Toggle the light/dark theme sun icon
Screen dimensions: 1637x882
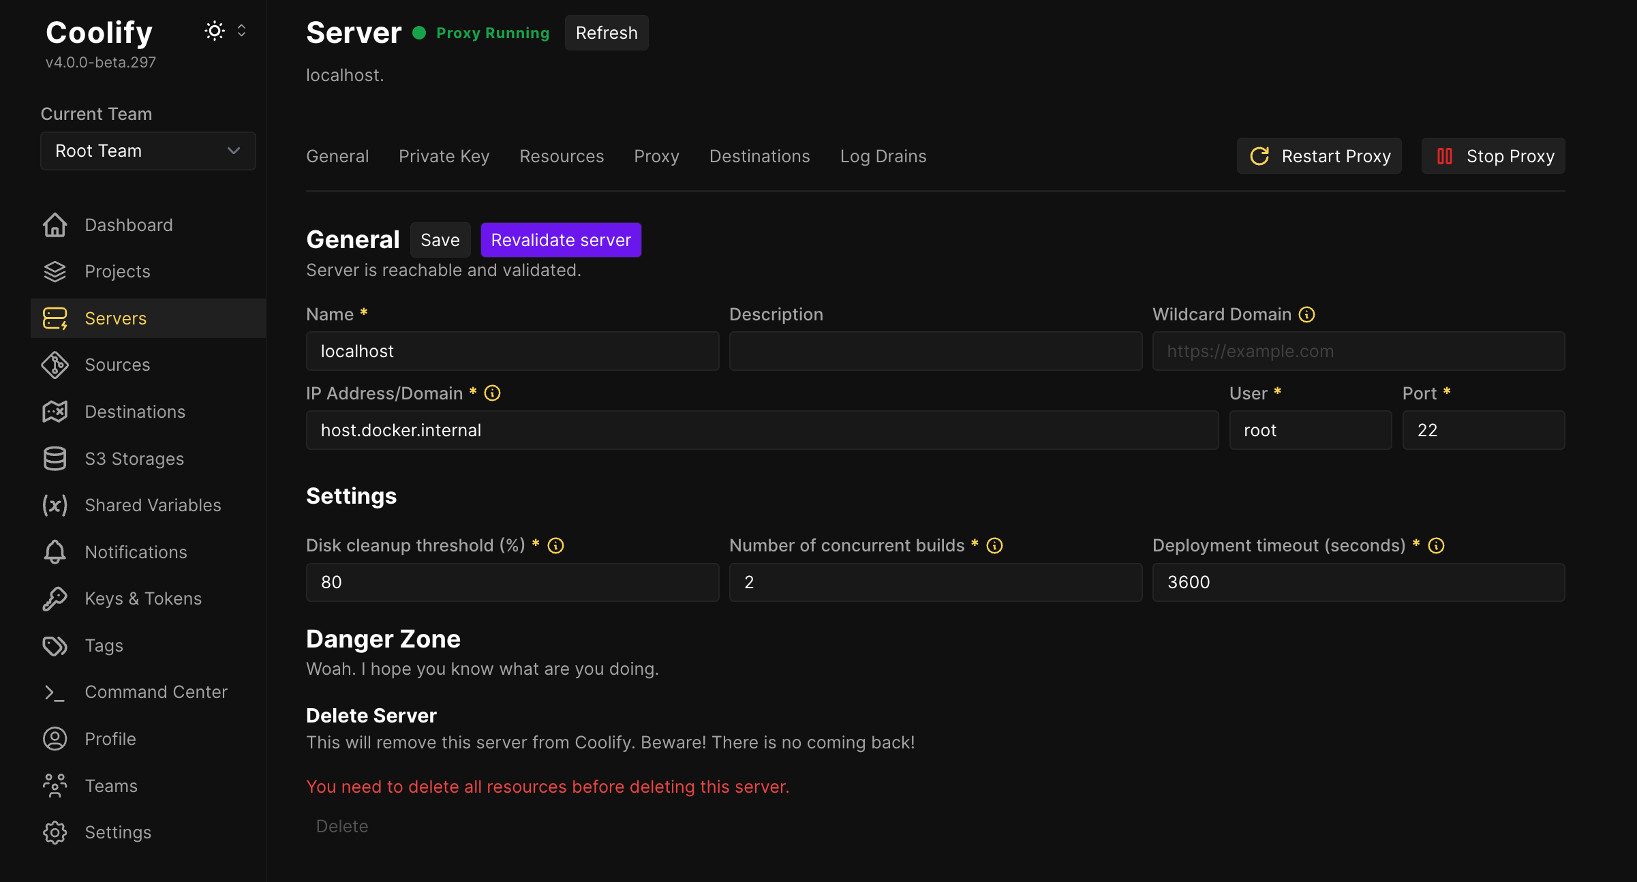215,31
